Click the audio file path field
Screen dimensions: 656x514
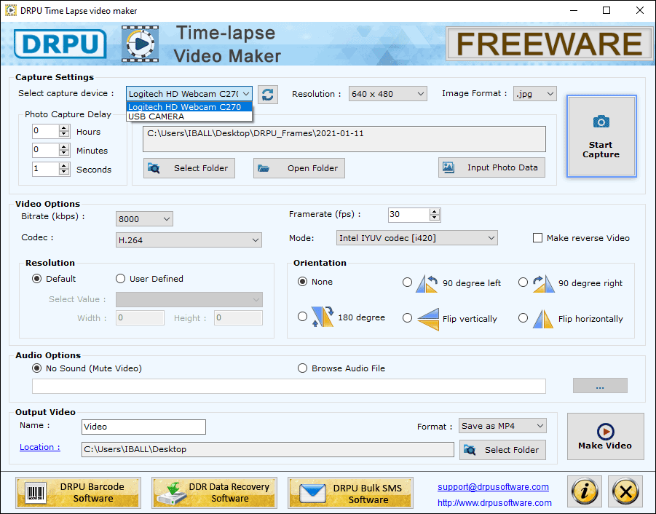(x=288, y=386)
